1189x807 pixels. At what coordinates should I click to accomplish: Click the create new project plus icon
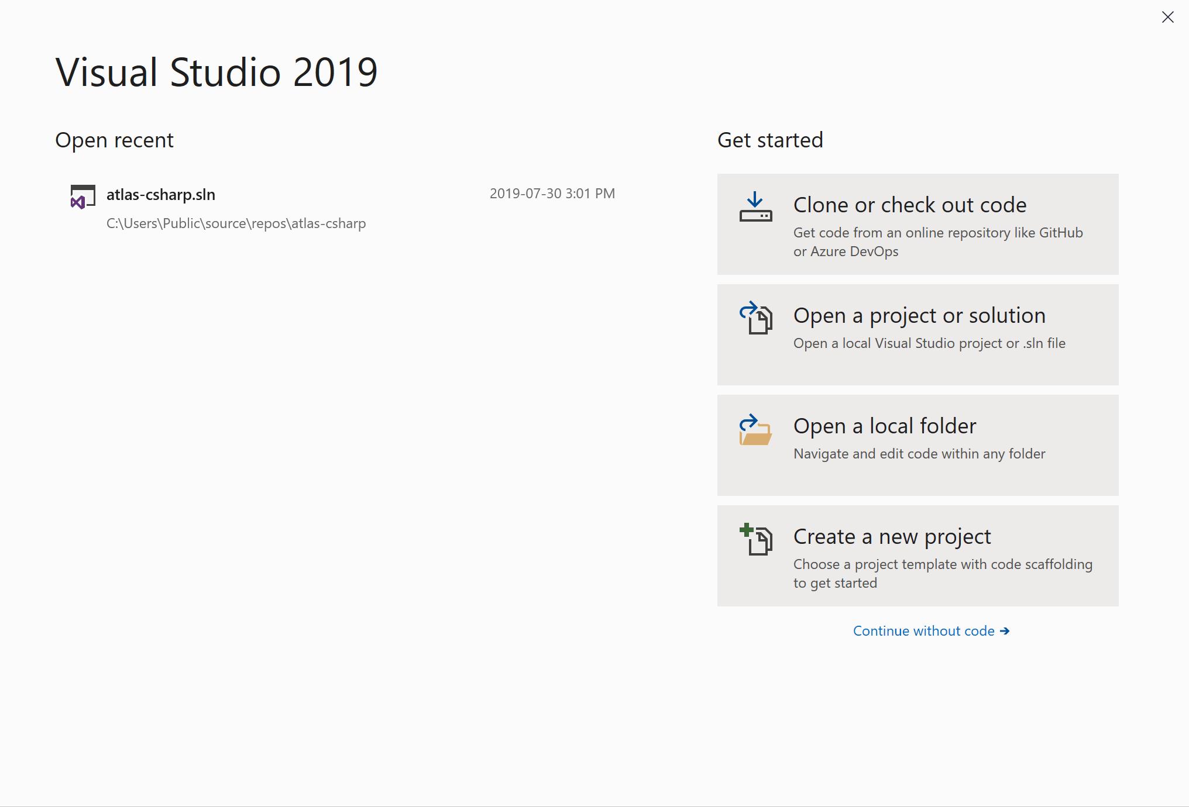755,539
